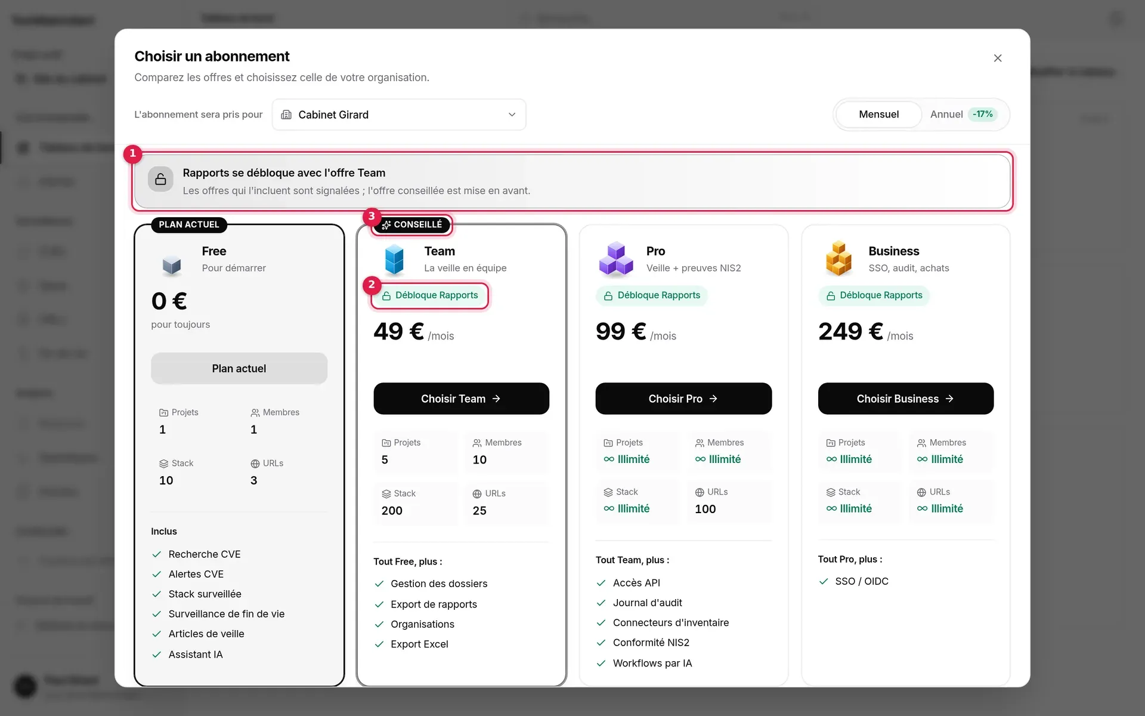
Task: Click the arrow icon on Choisir Pro
Action: (x=713, y=399)
